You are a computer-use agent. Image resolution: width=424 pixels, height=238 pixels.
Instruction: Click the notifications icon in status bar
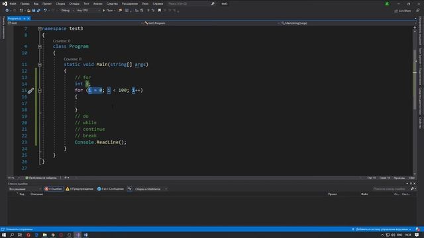coord(418,229)
